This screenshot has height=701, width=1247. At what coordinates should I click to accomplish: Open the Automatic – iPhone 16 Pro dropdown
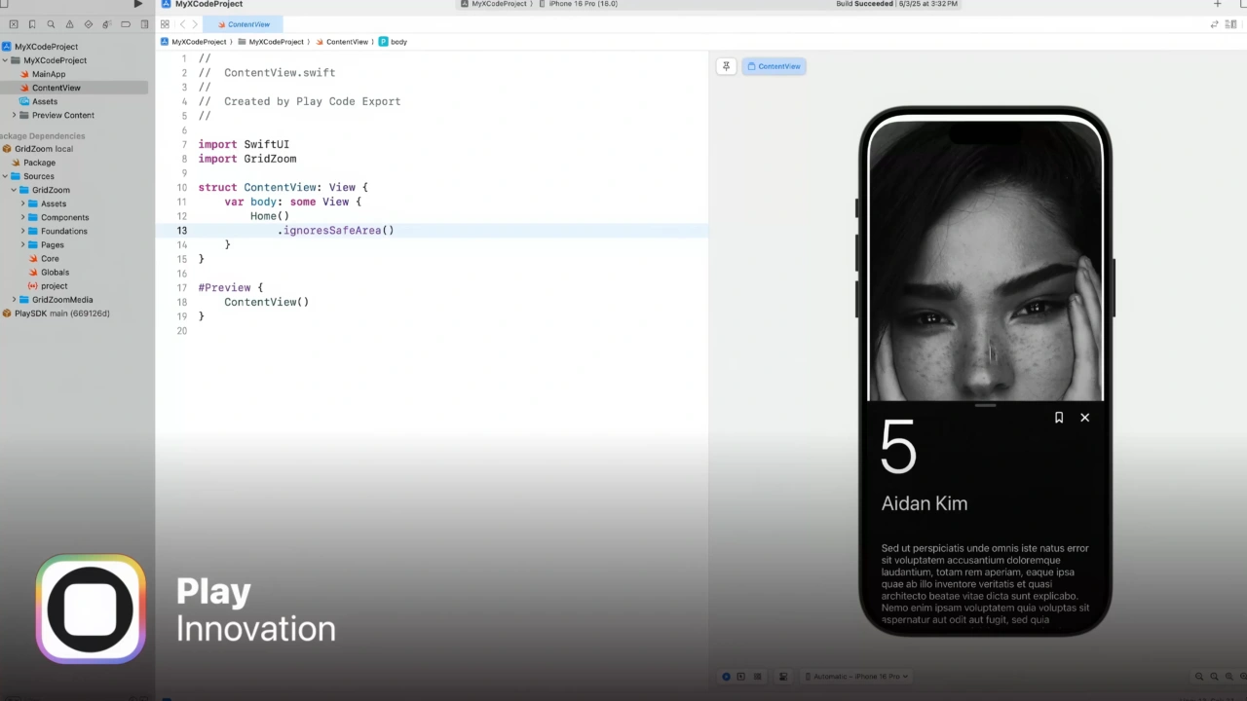(856, 677)
